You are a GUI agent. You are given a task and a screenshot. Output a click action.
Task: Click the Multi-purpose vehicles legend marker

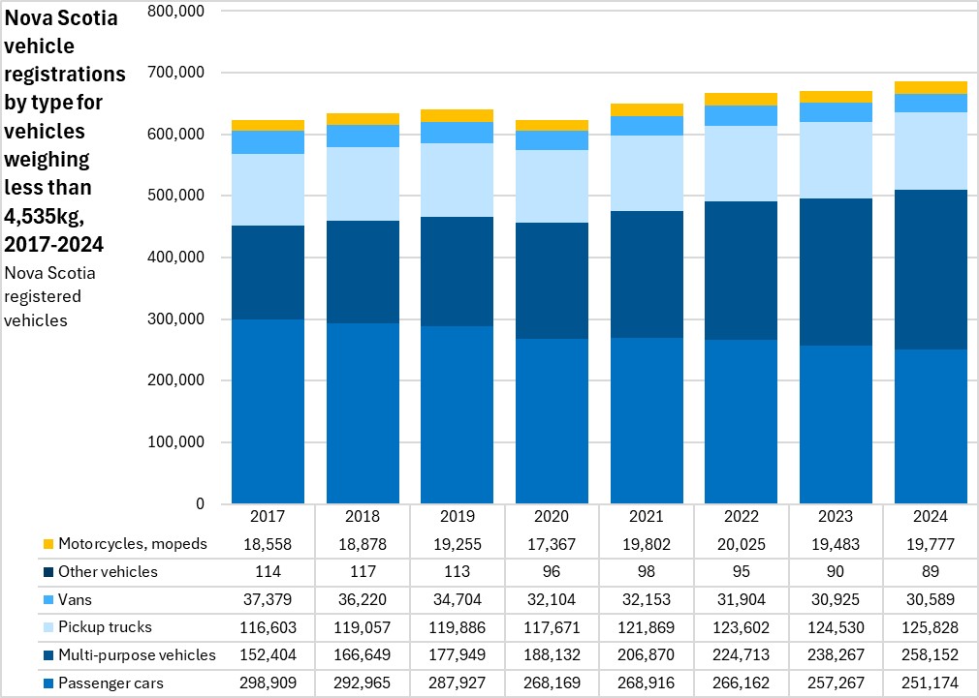(47, 655)
